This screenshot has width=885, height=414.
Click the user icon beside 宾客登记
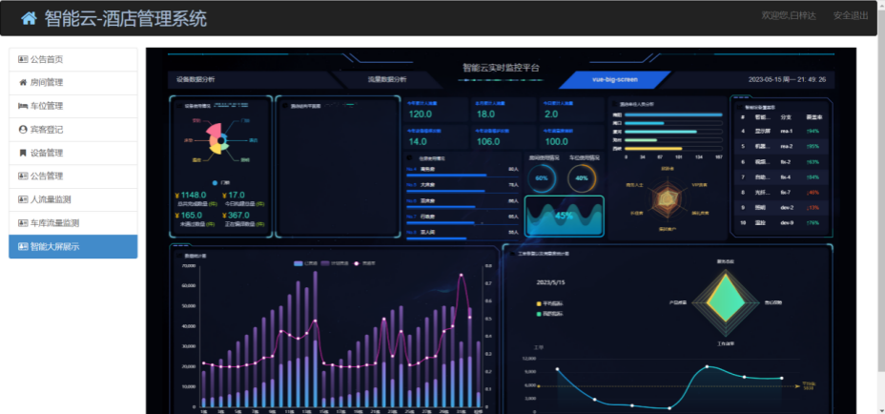pyautogui.click(x=23, y=129)
